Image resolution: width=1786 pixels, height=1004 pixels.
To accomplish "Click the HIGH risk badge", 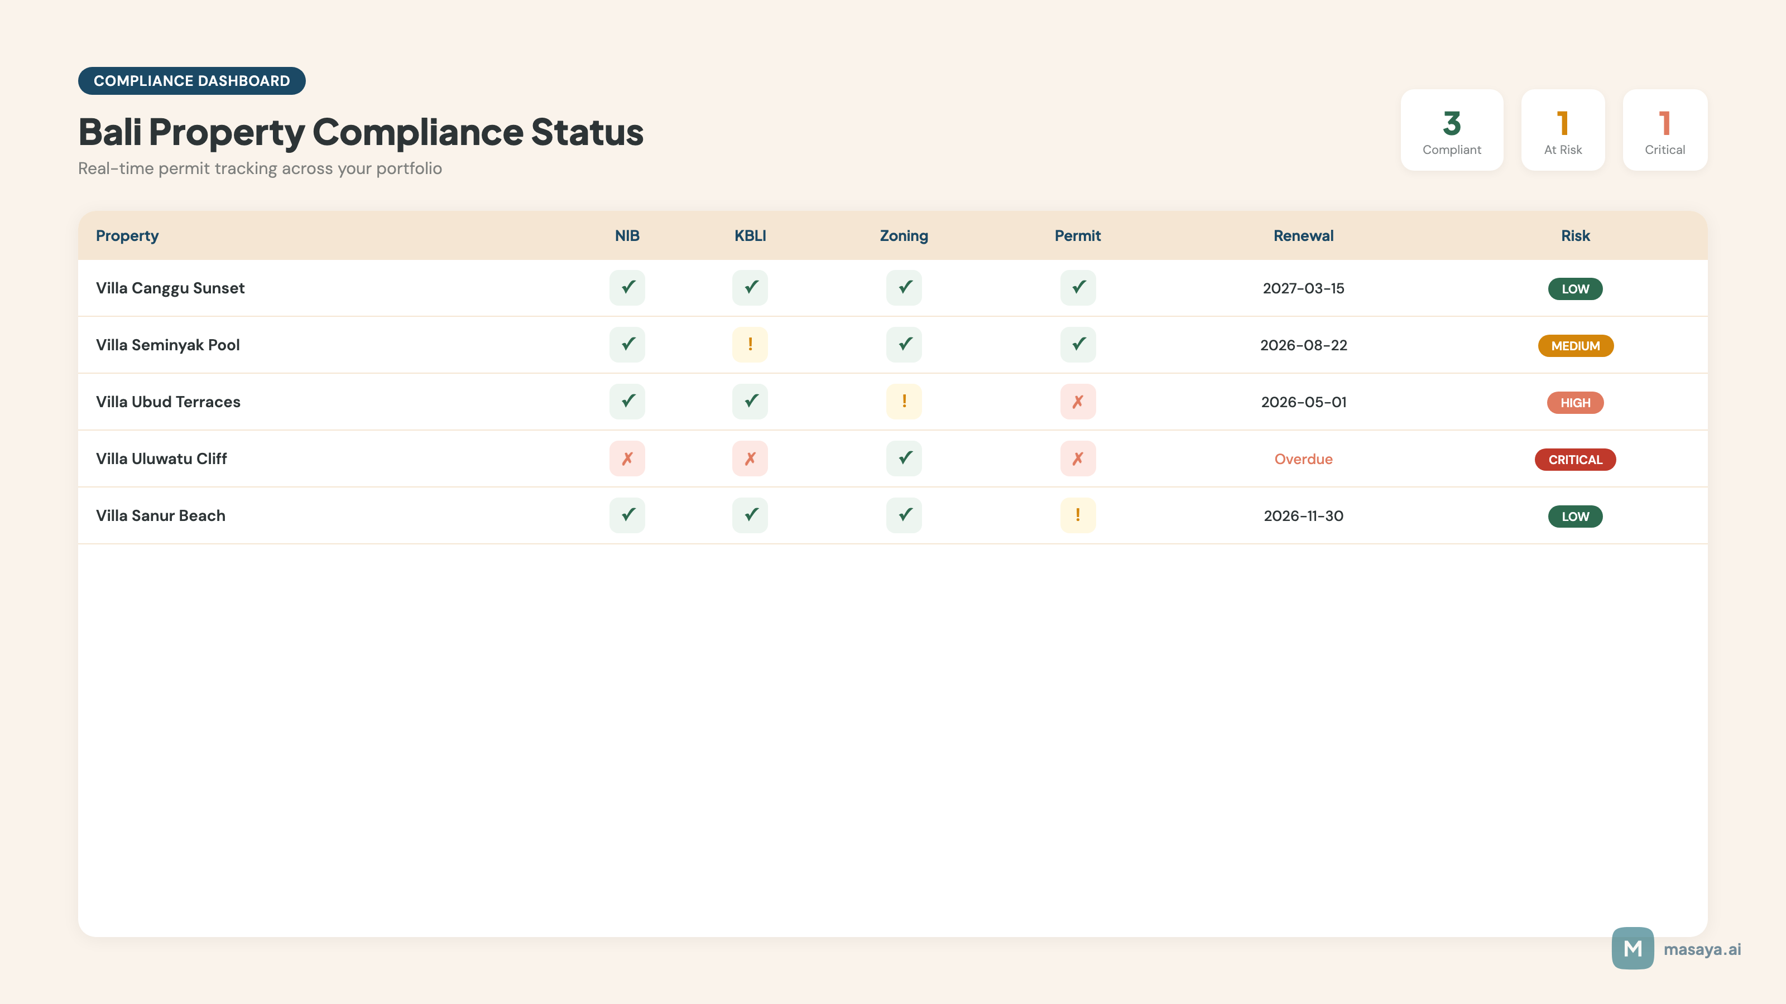I will point(1575,403).
